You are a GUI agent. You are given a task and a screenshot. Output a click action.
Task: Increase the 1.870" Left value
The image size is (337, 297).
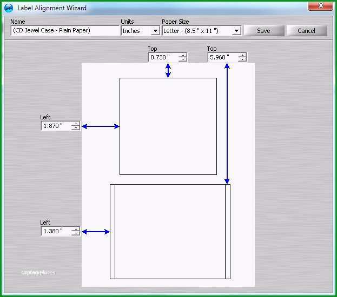click(76, 124)
